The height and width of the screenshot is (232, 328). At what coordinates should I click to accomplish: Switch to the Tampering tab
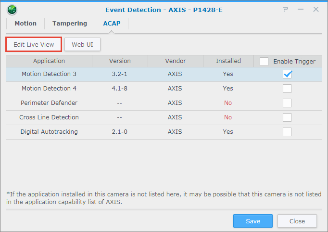pos(70,23)
